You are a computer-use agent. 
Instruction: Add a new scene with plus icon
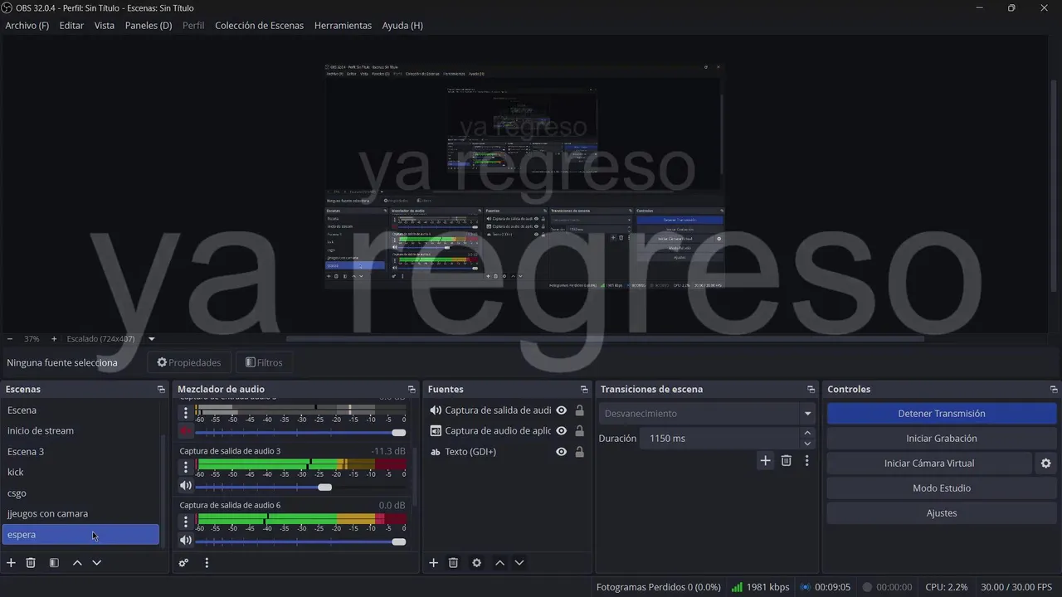[x=11, y=563]
